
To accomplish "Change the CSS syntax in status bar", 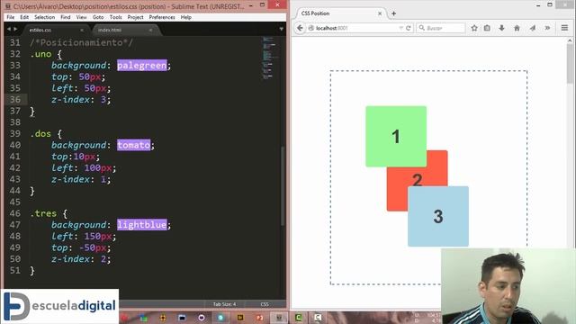I will 265,304.
